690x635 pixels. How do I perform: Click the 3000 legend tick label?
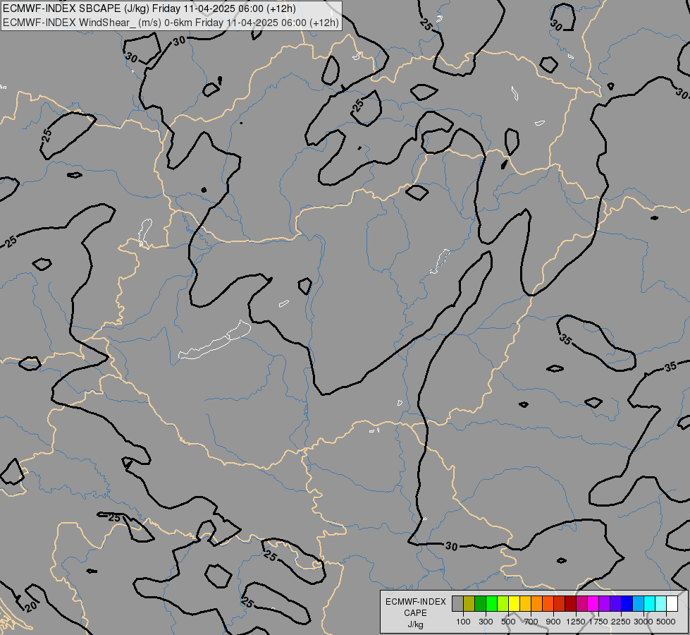pos(643,622)
